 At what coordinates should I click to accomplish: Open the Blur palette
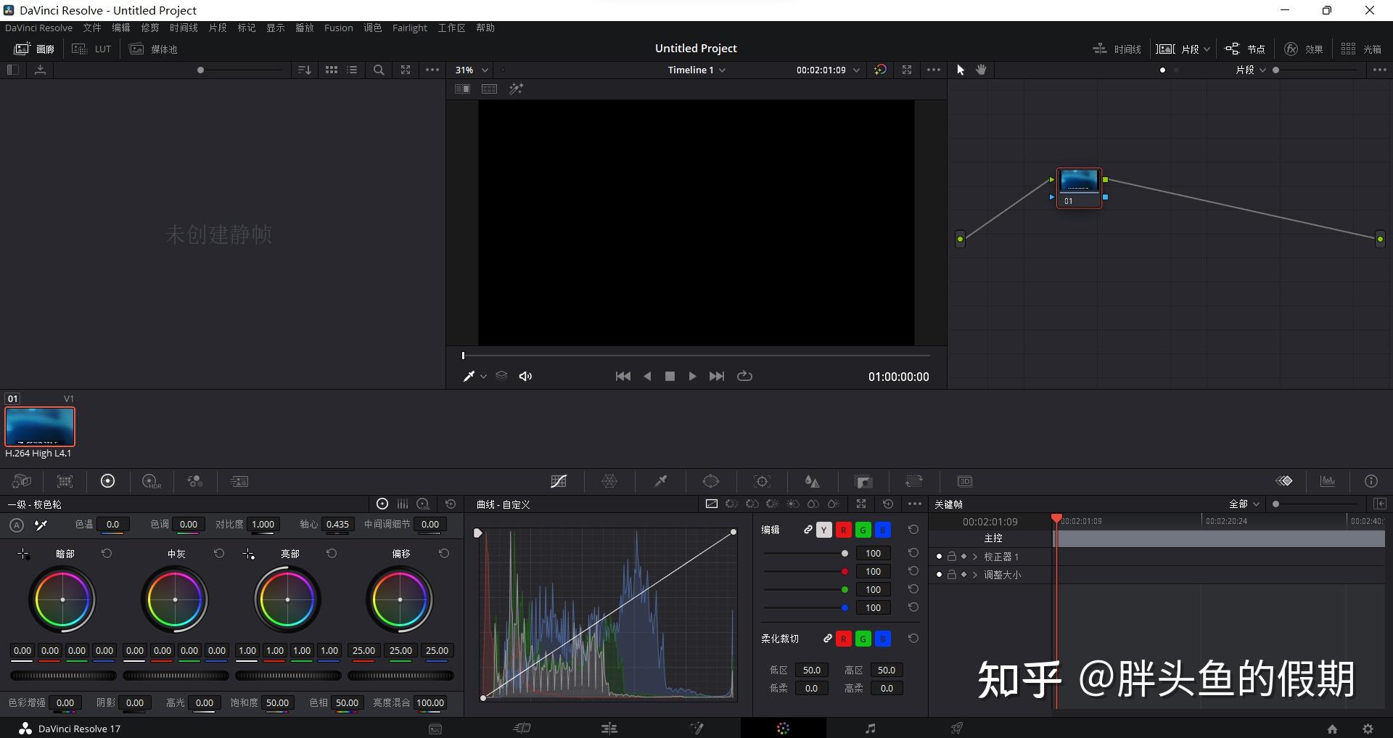pos(812,481)
